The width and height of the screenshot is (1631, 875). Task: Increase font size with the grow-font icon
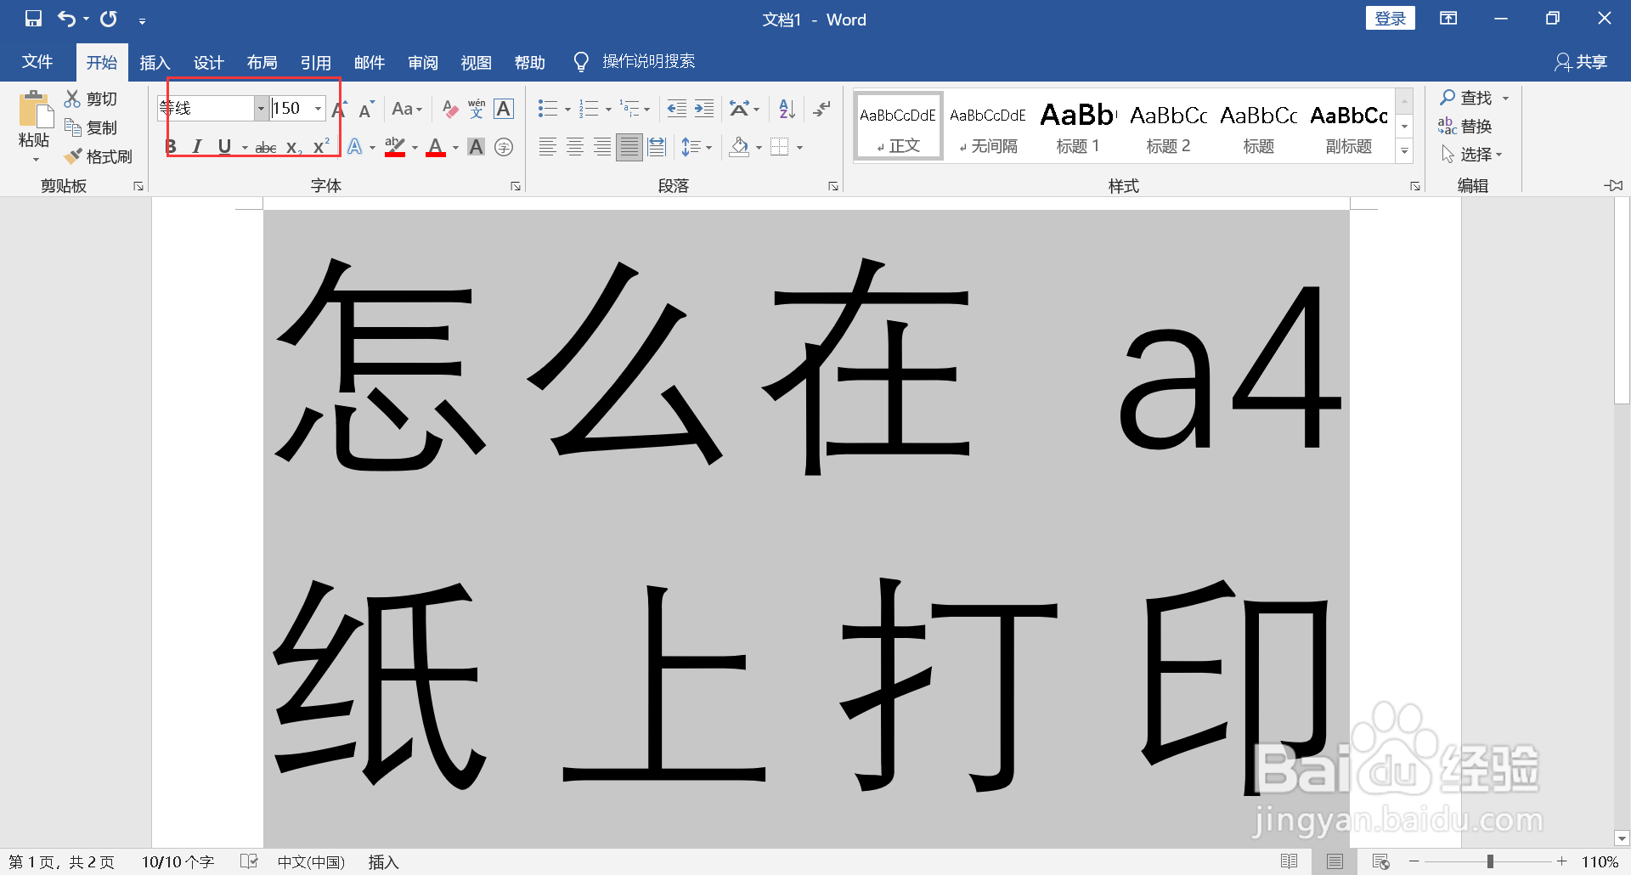click(x=340, y=109)
